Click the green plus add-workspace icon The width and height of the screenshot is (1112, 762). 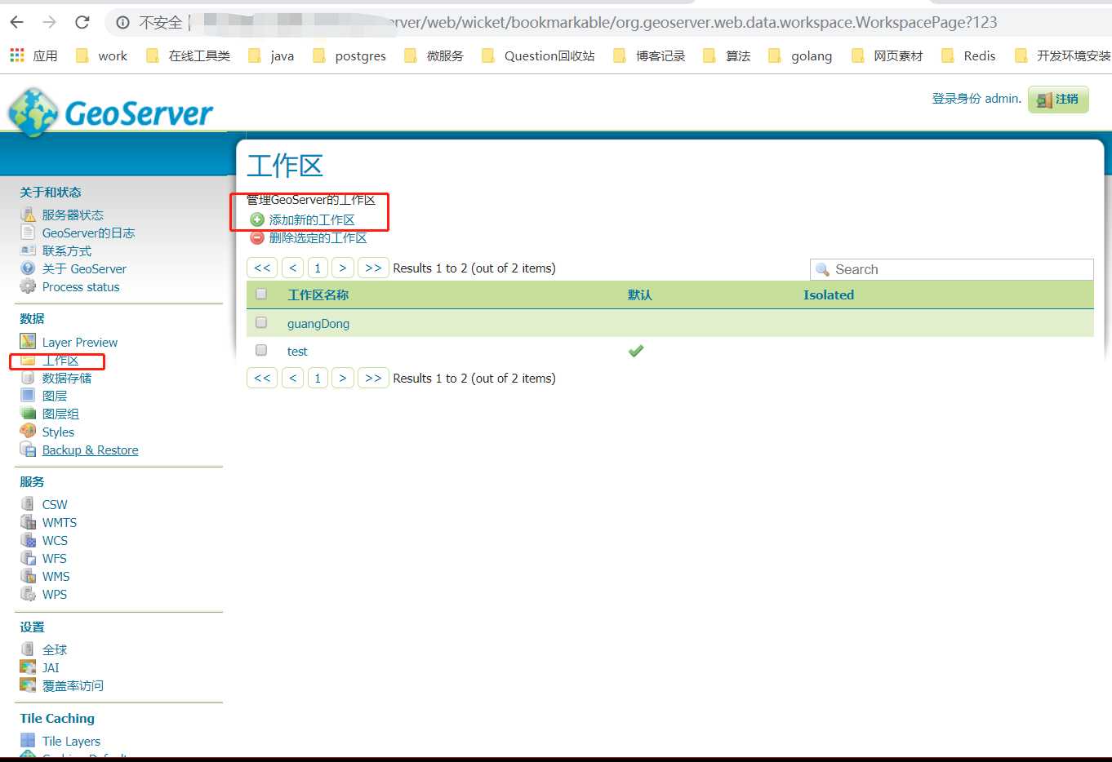click(257, 219)
